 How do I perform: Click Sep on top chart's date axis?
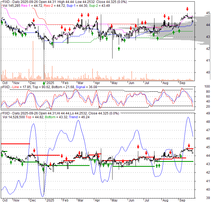pos(182,83)
